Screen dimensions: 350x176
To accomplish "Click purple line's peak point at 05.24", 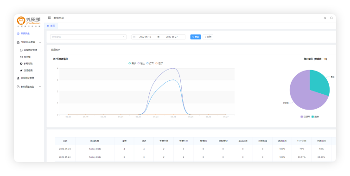I will coord(173,68).
